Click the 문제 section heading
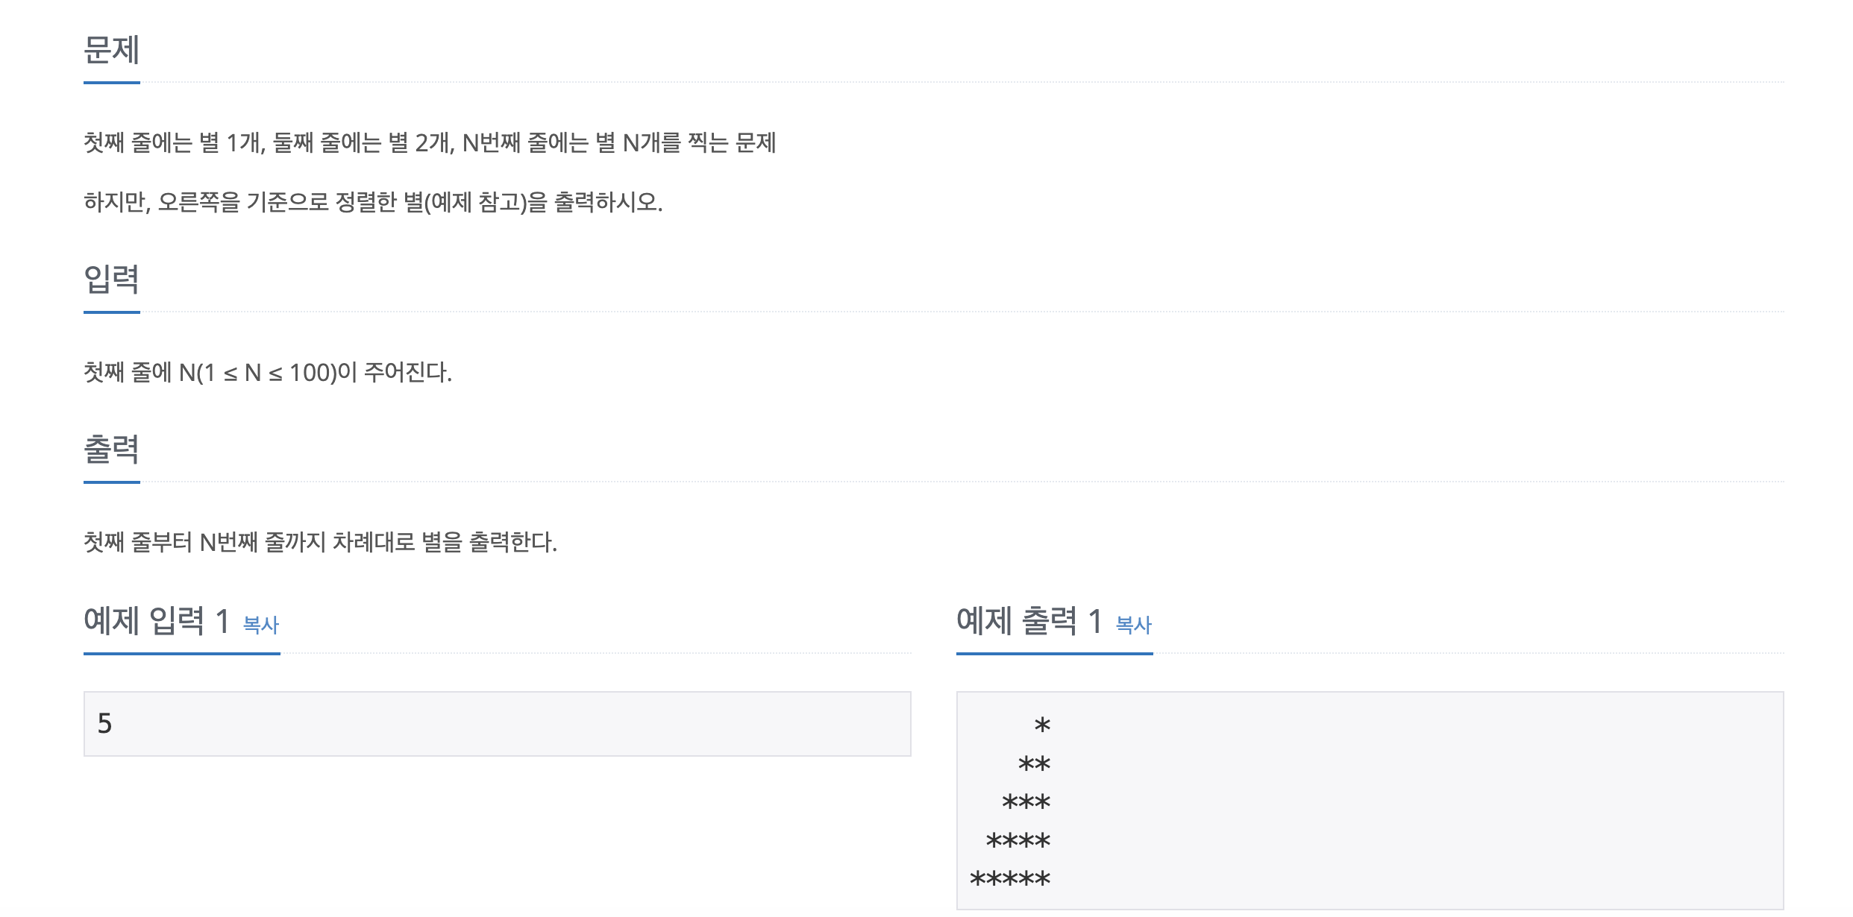The width and height of the screenshot is (1853, 917). pos(112,50)
